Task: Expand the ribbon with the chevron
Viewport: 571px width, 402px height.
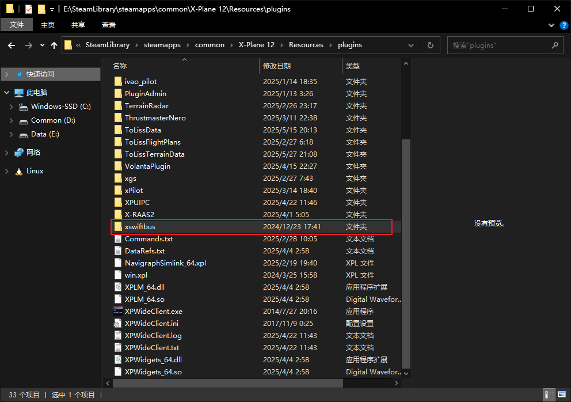Action: pyautogui.click(x=551, y=25)
